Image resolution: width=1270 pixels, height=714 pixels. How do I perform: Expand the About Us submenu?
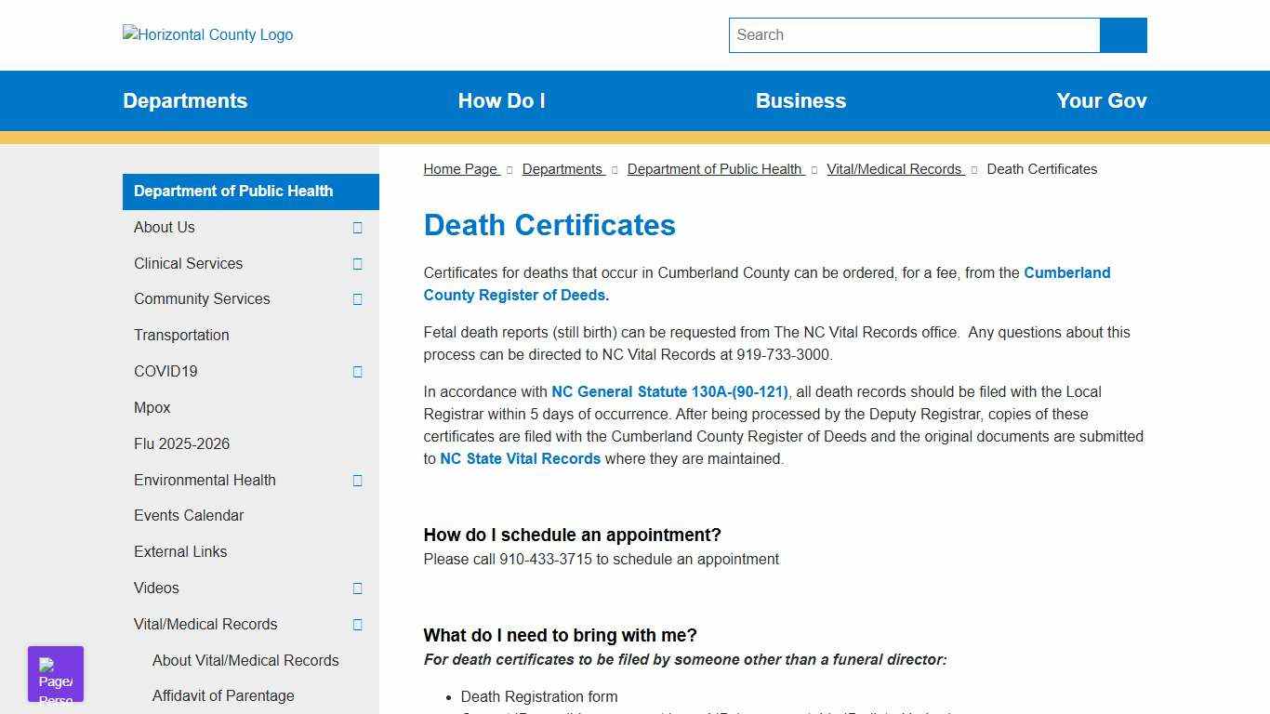click(x=357, y=227)
